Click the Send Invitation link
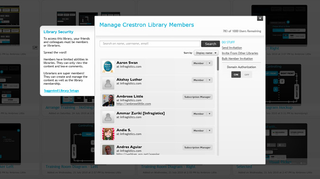Viewport: 320px width, 179px height. (232, 48)
